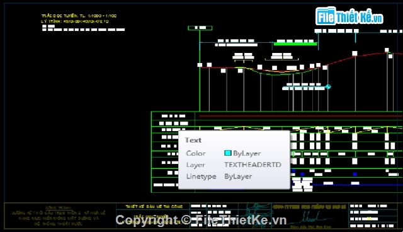The height and width of the screenshot is (232, 403).
Task: Click the Copyright FileThietKe.vn watermark
Action: [x=201, y=220]
